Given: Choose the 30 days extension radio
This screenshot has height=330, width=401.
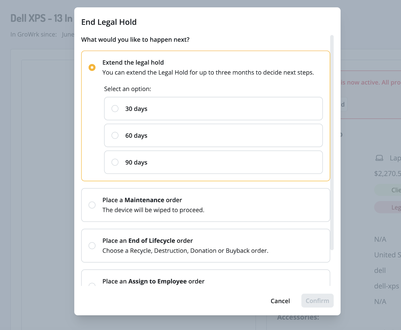Looking at the screenshot, I should coord(115,109).
